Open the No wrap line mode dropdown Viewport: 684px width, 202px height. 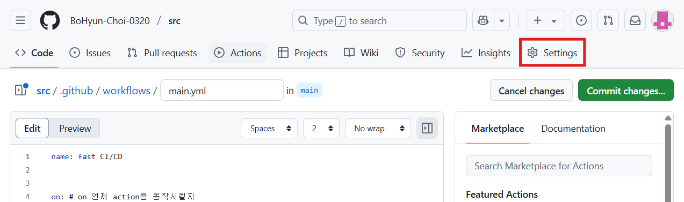click(378, 129)
